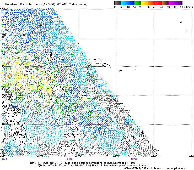194x170 pixels.
Task: Click the gray 0-5 knots color band
Action: pos(117,3)
